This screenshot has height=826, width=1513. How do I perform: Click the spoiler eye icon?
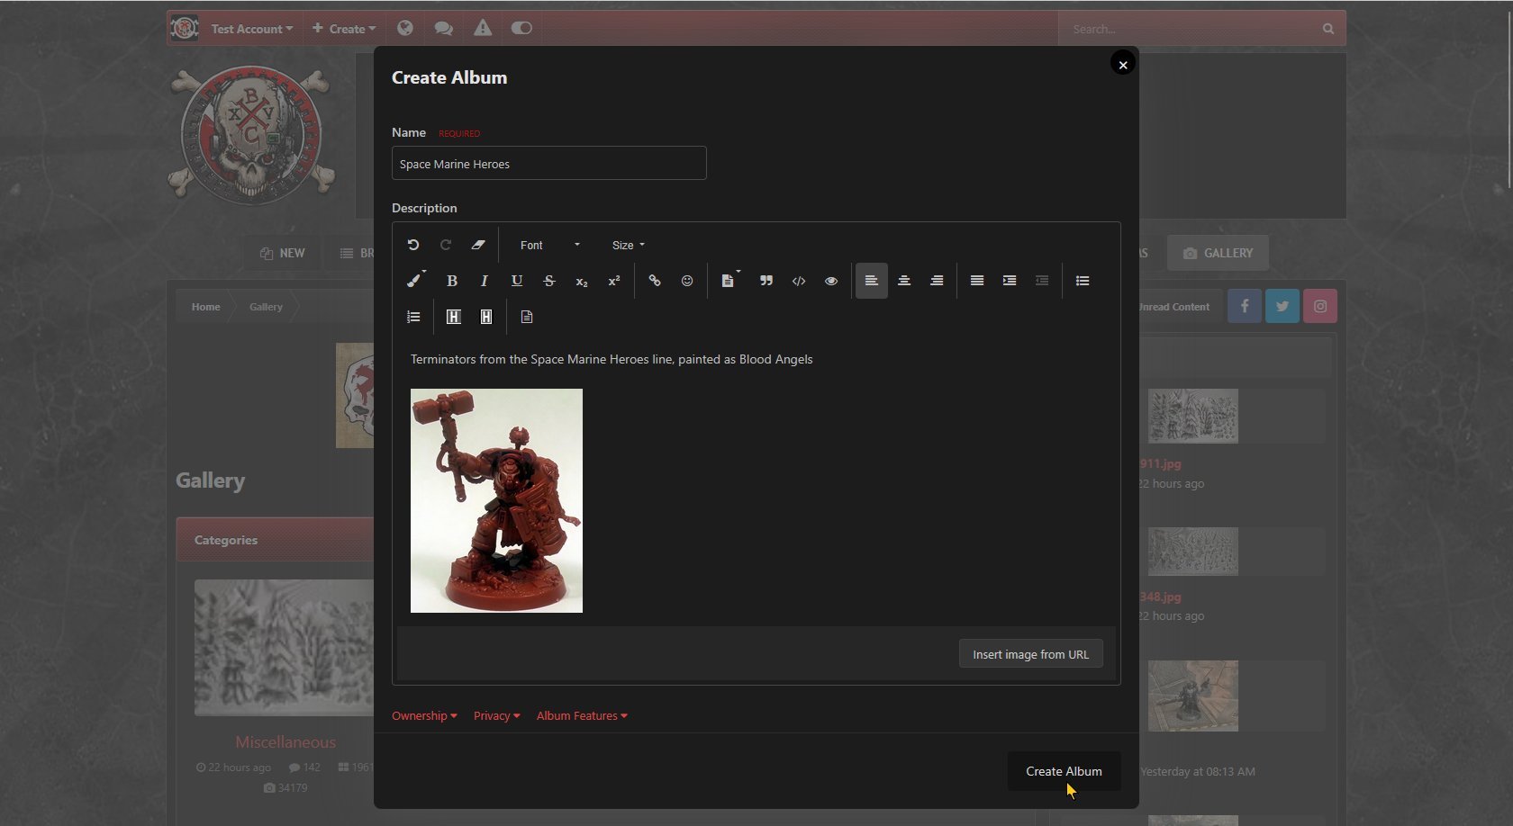click(831, 281)
